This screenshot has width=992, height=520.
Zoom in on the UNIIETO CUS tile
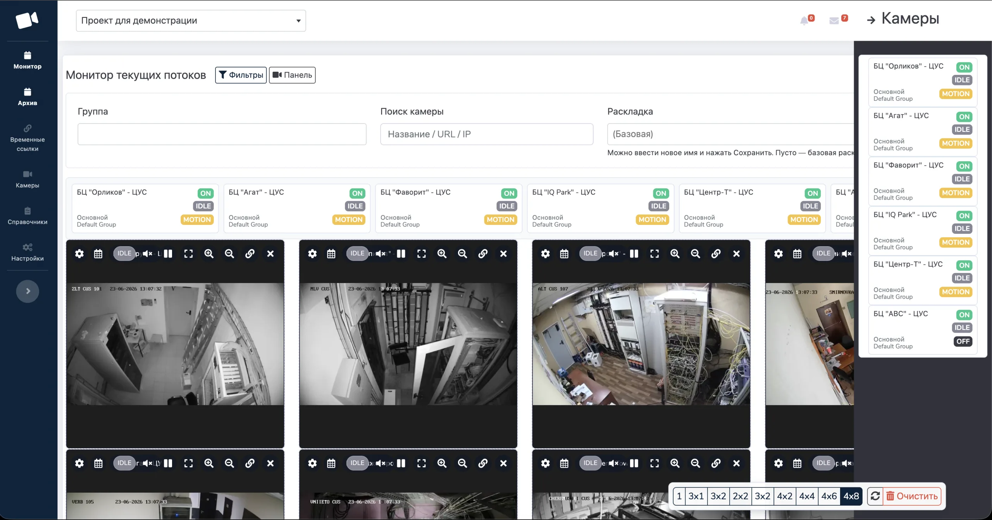(x=442, y=463)
